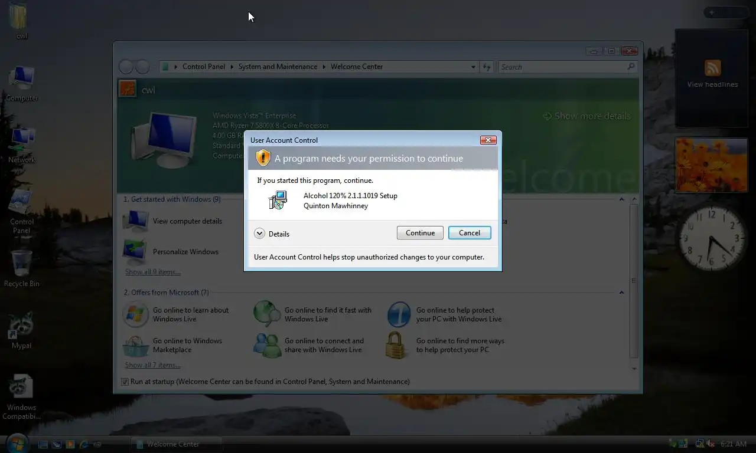Click the padlock icon for PC protection
This screenshot has height=453, width=756.
coord(396,346)
